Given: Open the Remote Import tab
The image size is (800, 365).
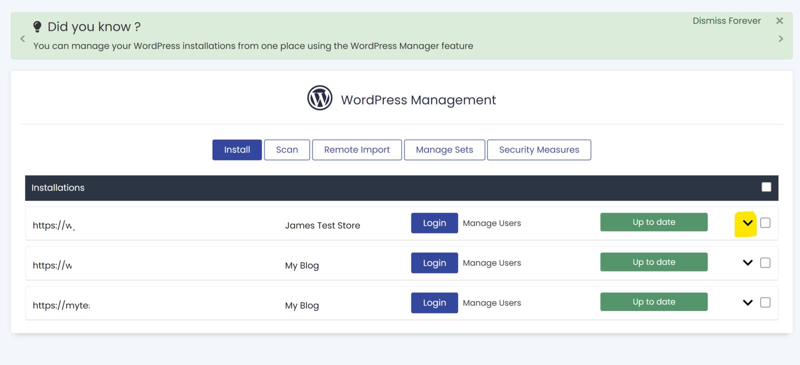Looking at the screenshot, I should coord(357,150).
